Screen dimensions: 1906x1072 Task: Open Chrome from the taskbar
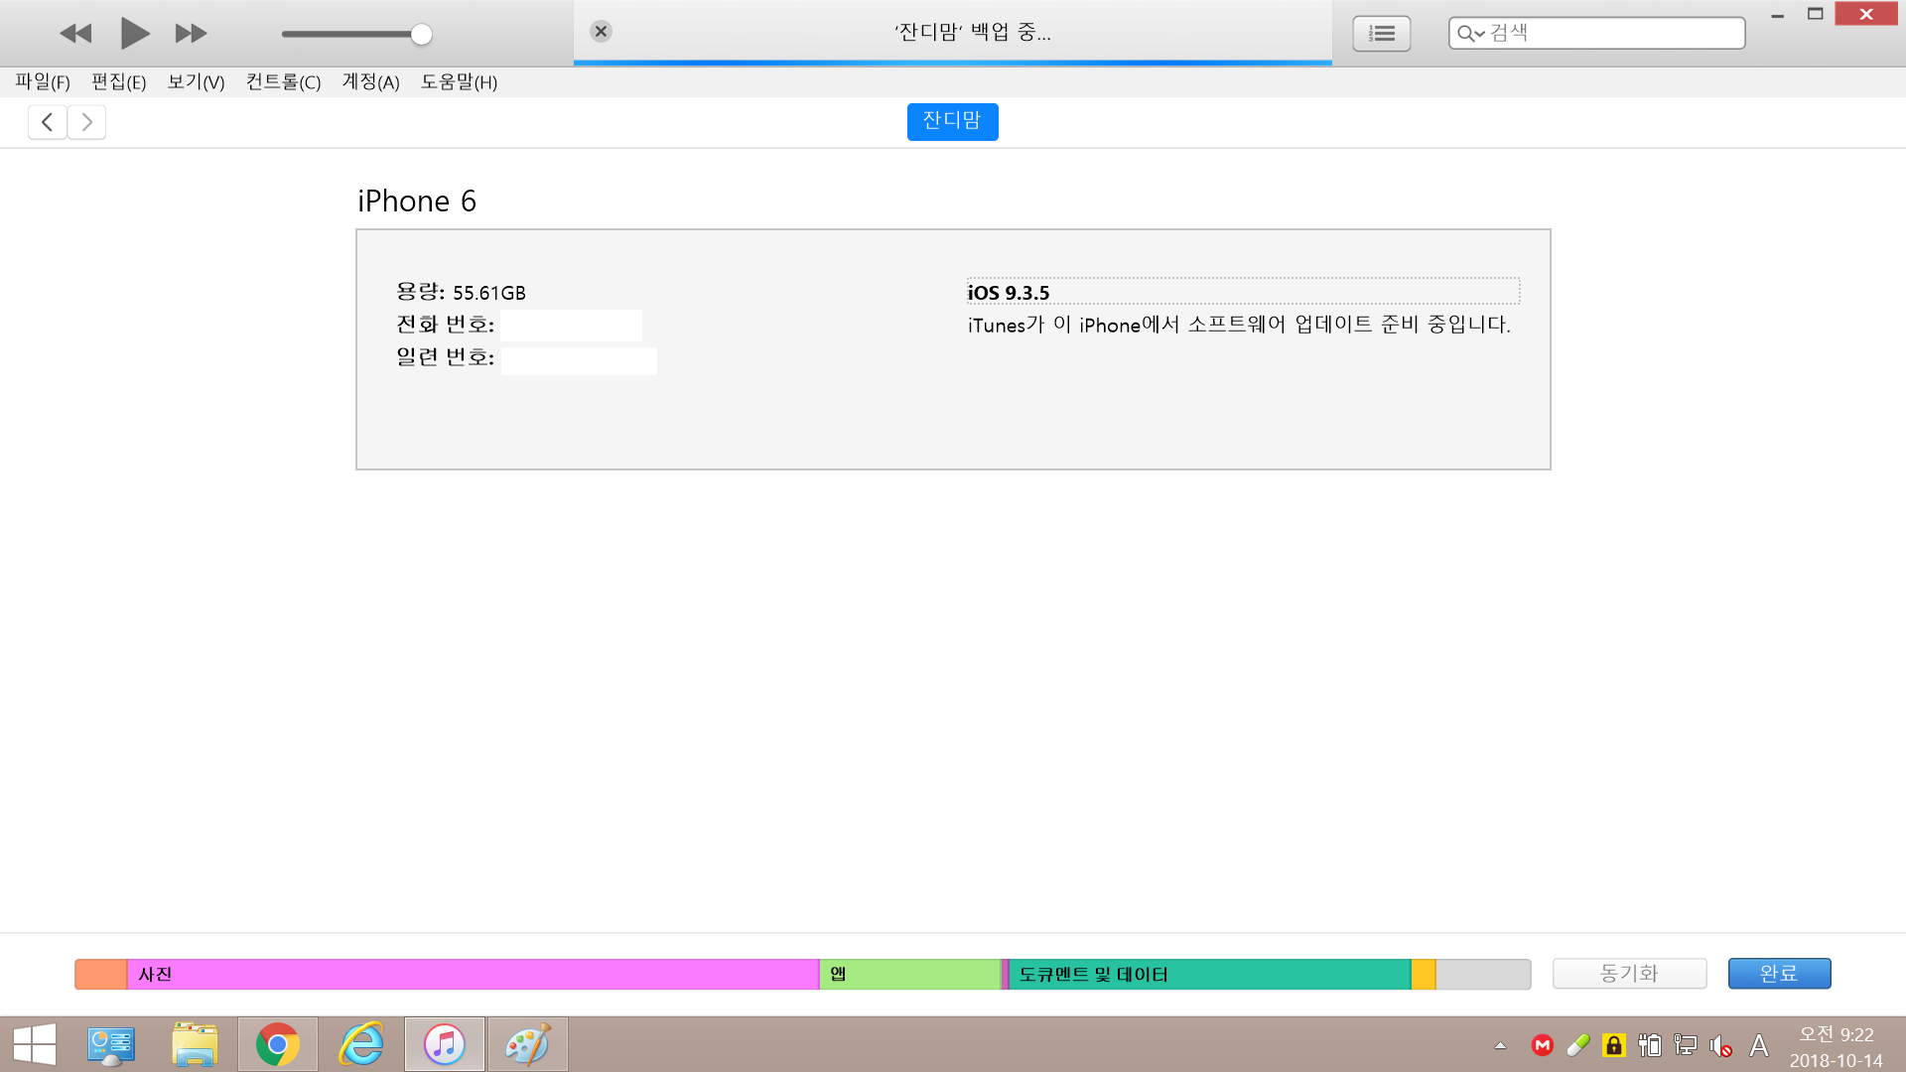[x=278, y=1044]
